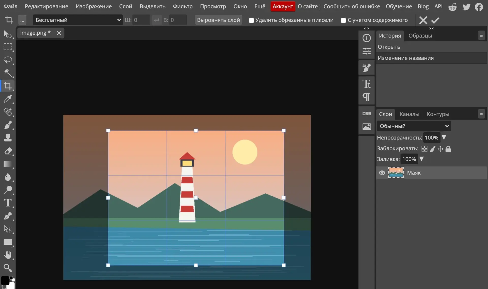Click the Выровнять слой button
This screenshot has width=488, height=289.
[x=218, y=20]
